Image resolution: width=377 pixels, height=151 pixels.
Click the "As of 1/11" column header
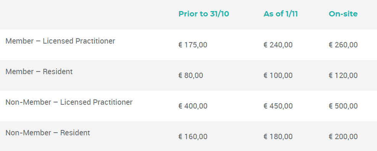pos(281,14)
